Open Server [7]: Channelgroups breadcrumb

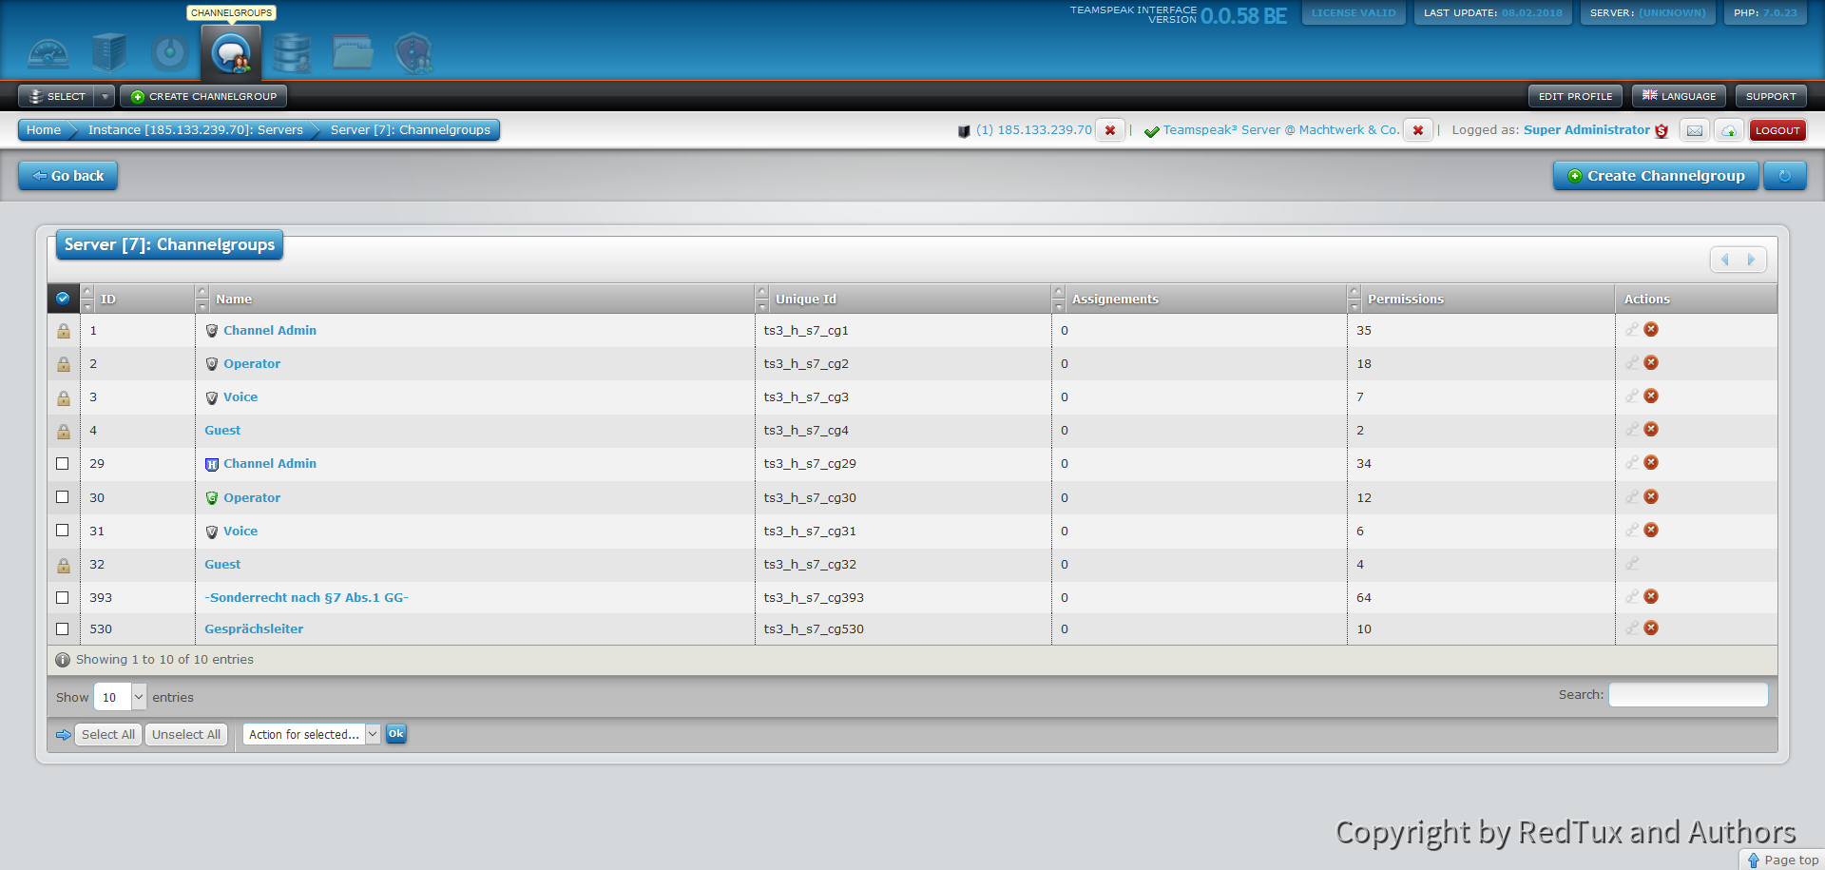(411, 130)
